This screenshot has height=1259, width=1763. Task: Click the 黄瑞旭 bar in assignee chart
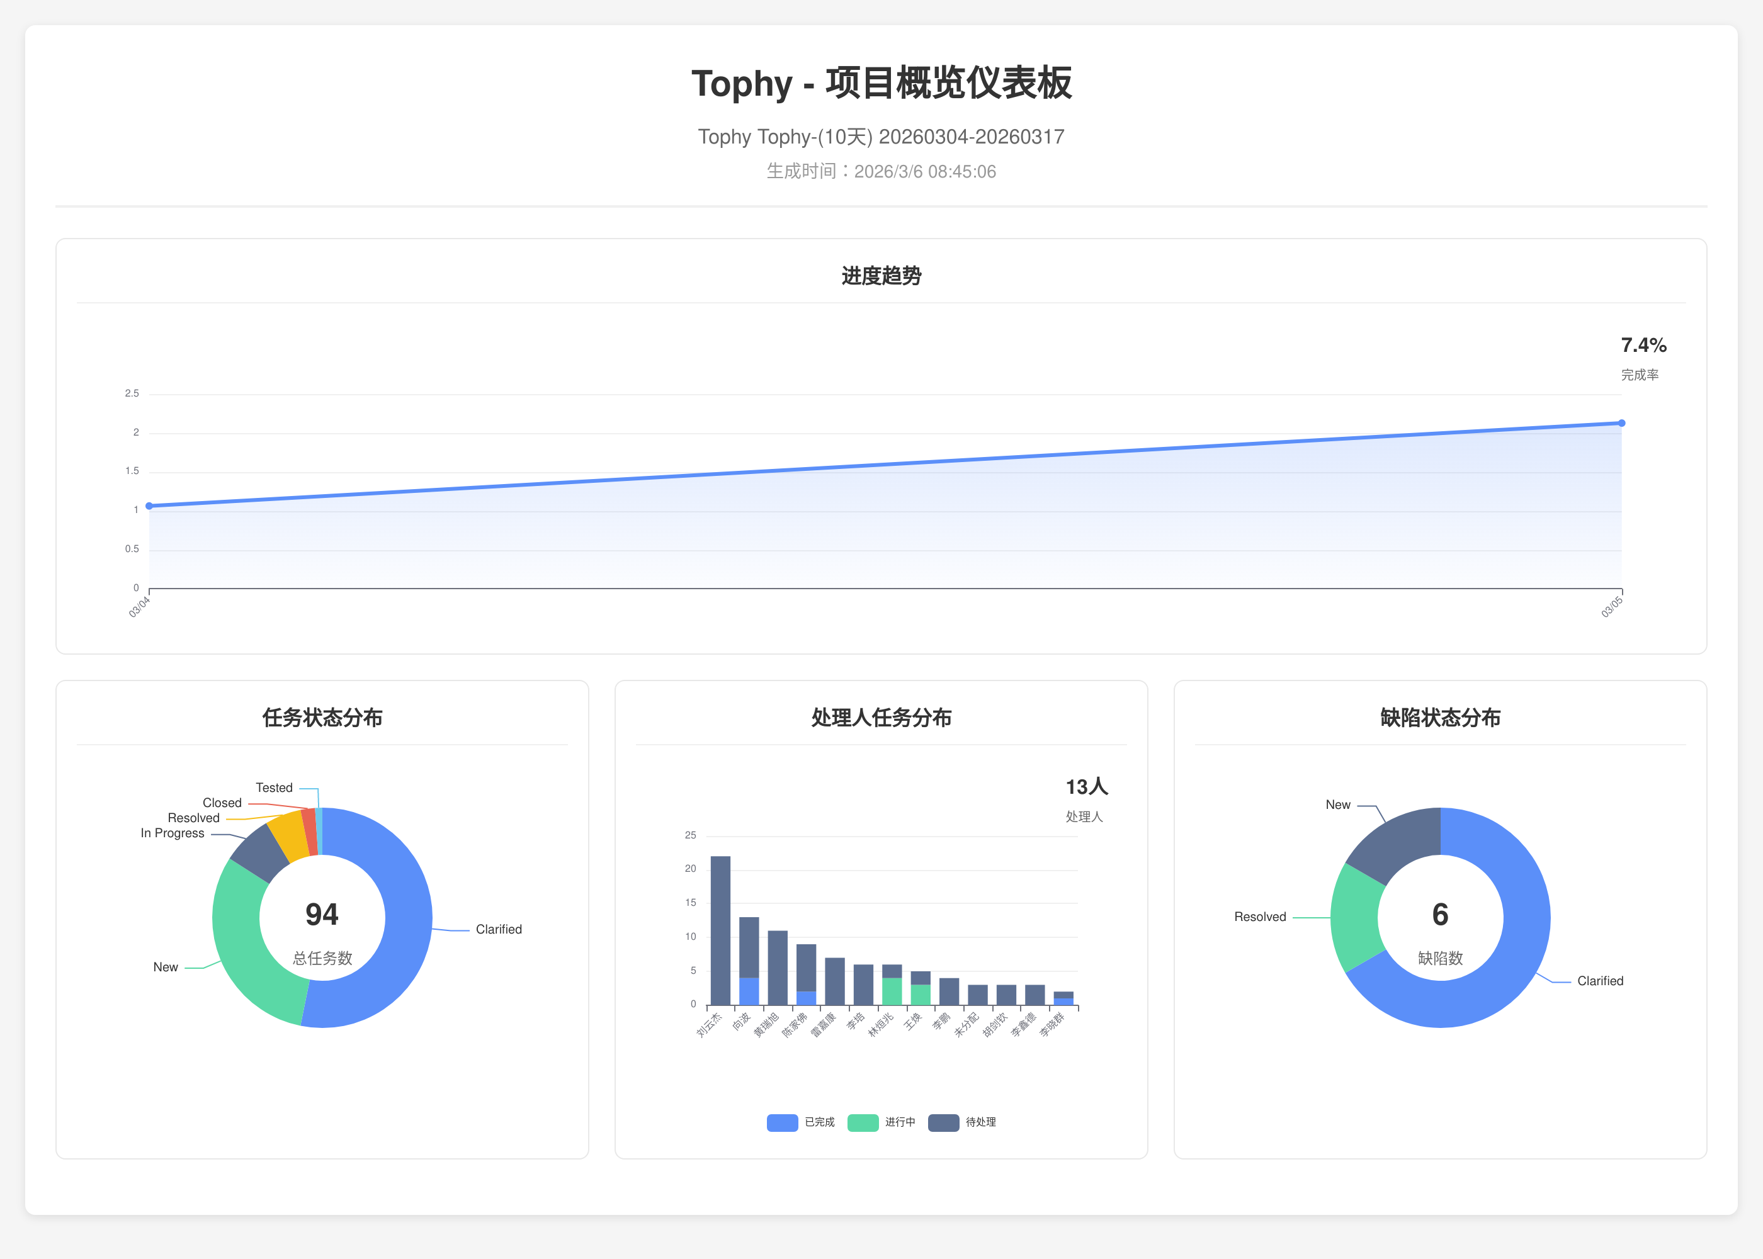[x=778, y=968]
